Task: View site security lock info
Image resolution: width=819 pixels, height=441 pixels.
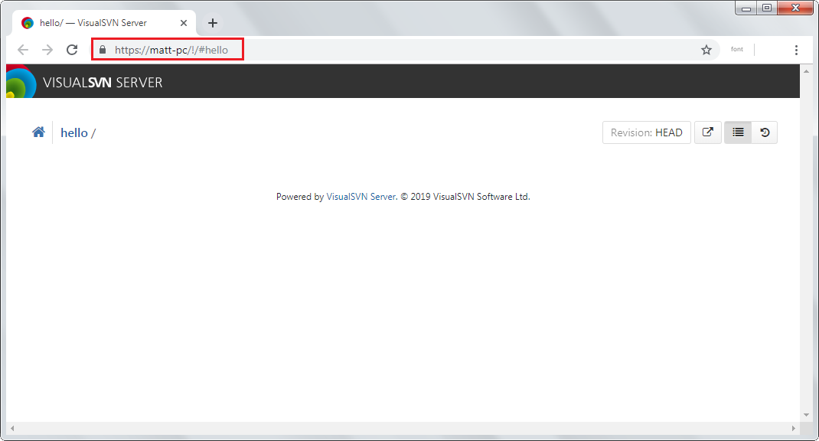Action: pos(102,50)
